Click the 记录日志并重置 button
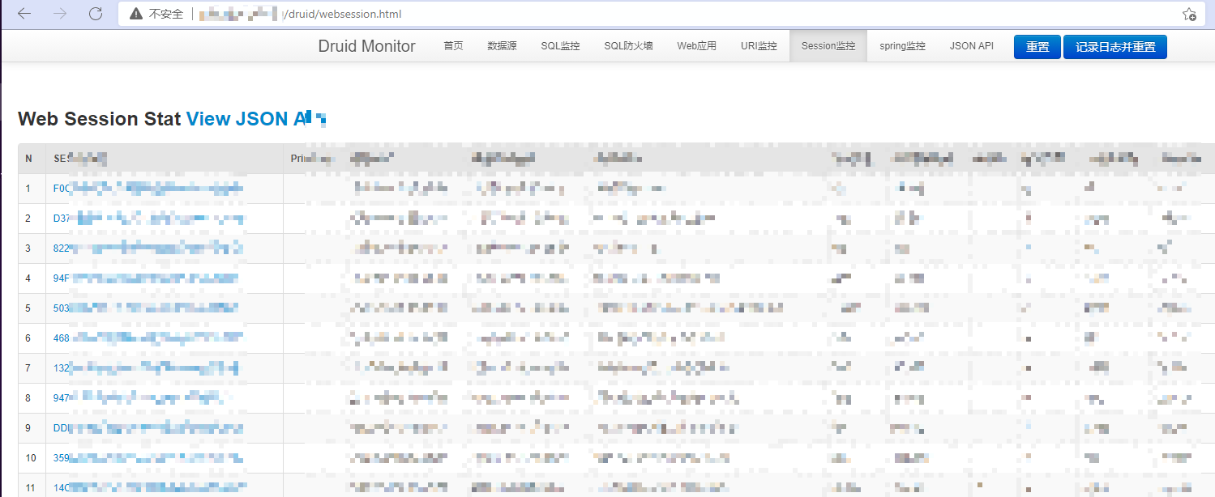This screenshot has width=1215, height=497. click(x=1115, y=47)
